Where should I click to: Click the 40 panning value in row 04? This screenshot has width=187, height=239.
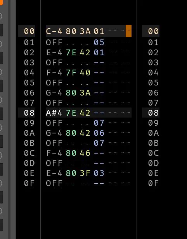pyautogui.click(x=85, y=73)
